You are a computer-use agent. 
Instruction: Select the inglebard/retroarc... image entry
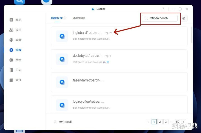119,36
